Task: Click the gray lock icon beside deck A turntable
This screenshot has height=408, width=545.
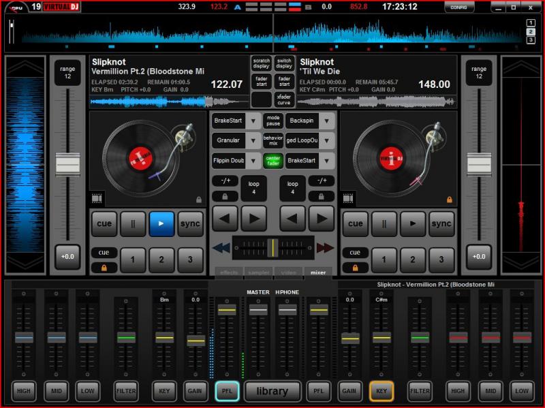Action: pos(199,200)
